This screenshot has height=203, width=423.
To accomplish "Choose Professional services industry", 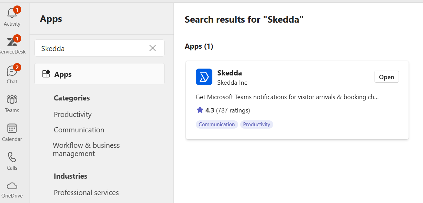I will click(x=86, y=192).
